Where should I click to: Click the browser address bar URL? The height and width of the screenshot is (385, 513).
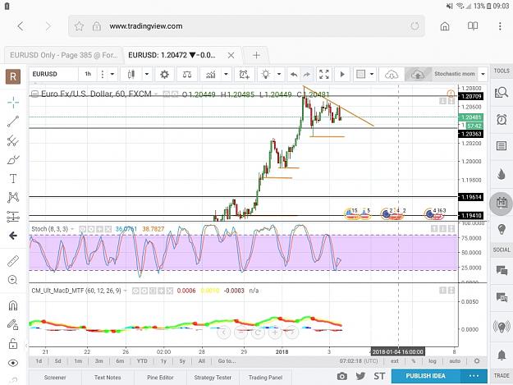(x=146, y=26)
